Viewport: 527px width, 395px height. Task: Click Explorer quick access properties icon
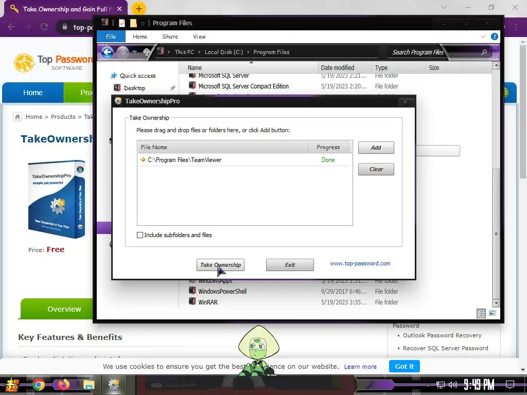click(122, 23)
